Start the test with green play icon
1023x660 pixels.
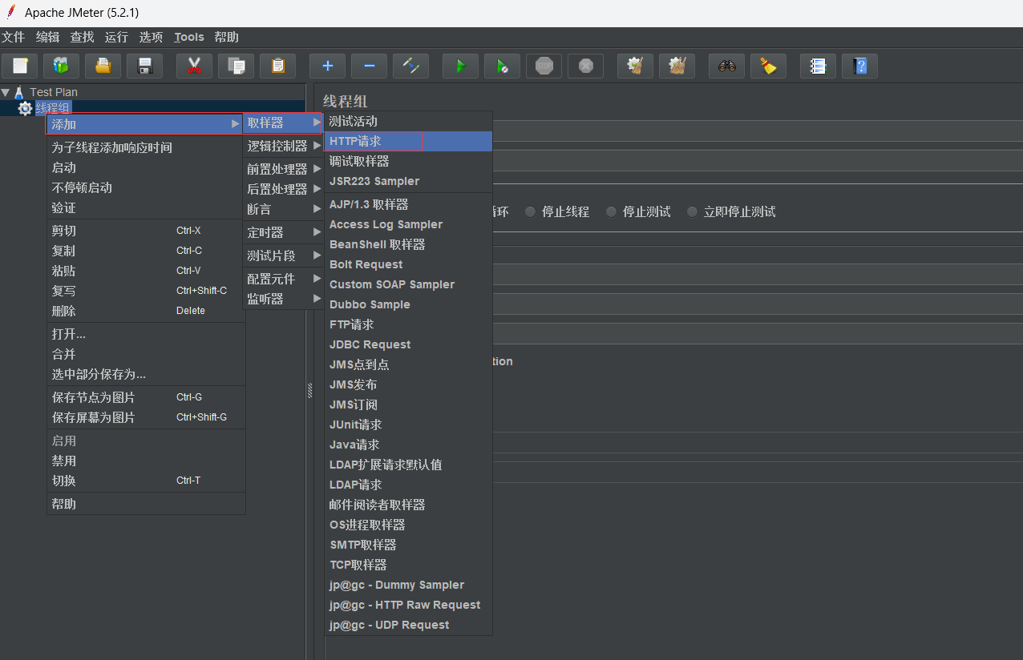pyautogui.click(x=460, y=66)
